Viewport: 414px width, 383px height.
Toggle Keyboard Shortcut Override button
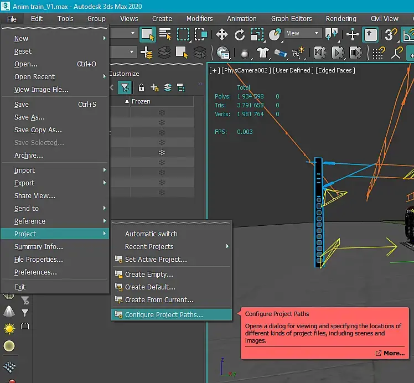click(370, 34)
